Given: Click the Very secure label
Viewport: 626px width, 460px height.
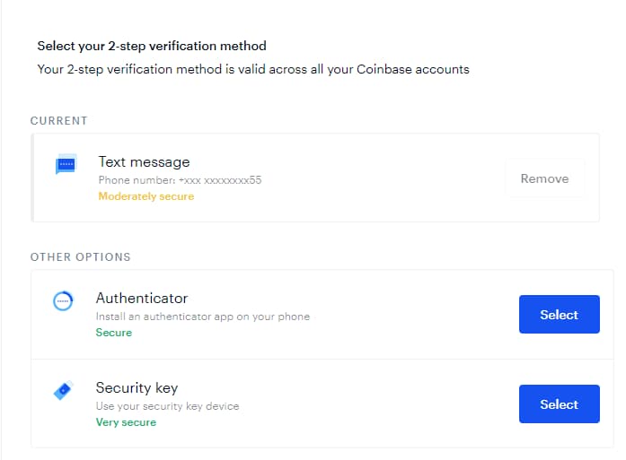Looking at the screenshot, I should 126,422.
